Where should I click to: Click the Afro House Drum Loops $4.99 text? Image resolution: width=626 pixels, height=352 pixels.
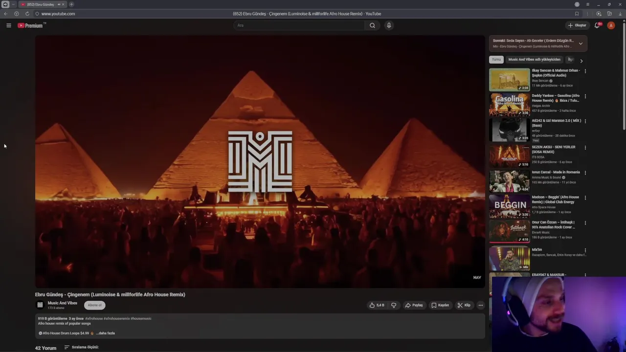(66, 333)
